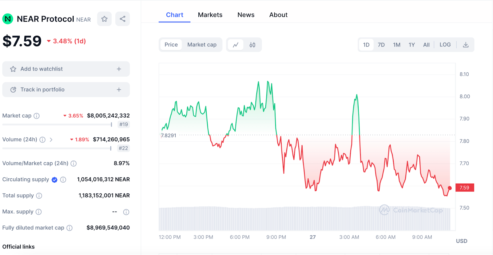Expand Track in portfolio plus

click(119, 90)
